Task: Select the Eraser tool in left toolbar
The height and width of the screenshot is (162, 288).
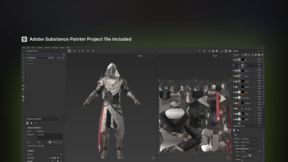Action: click(x=23, y=58)
